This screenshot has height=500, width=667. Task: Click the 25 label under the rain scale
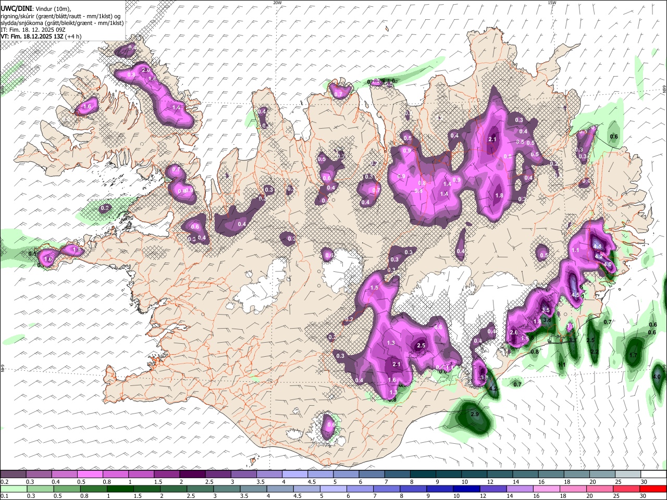[x=616, y=496]
